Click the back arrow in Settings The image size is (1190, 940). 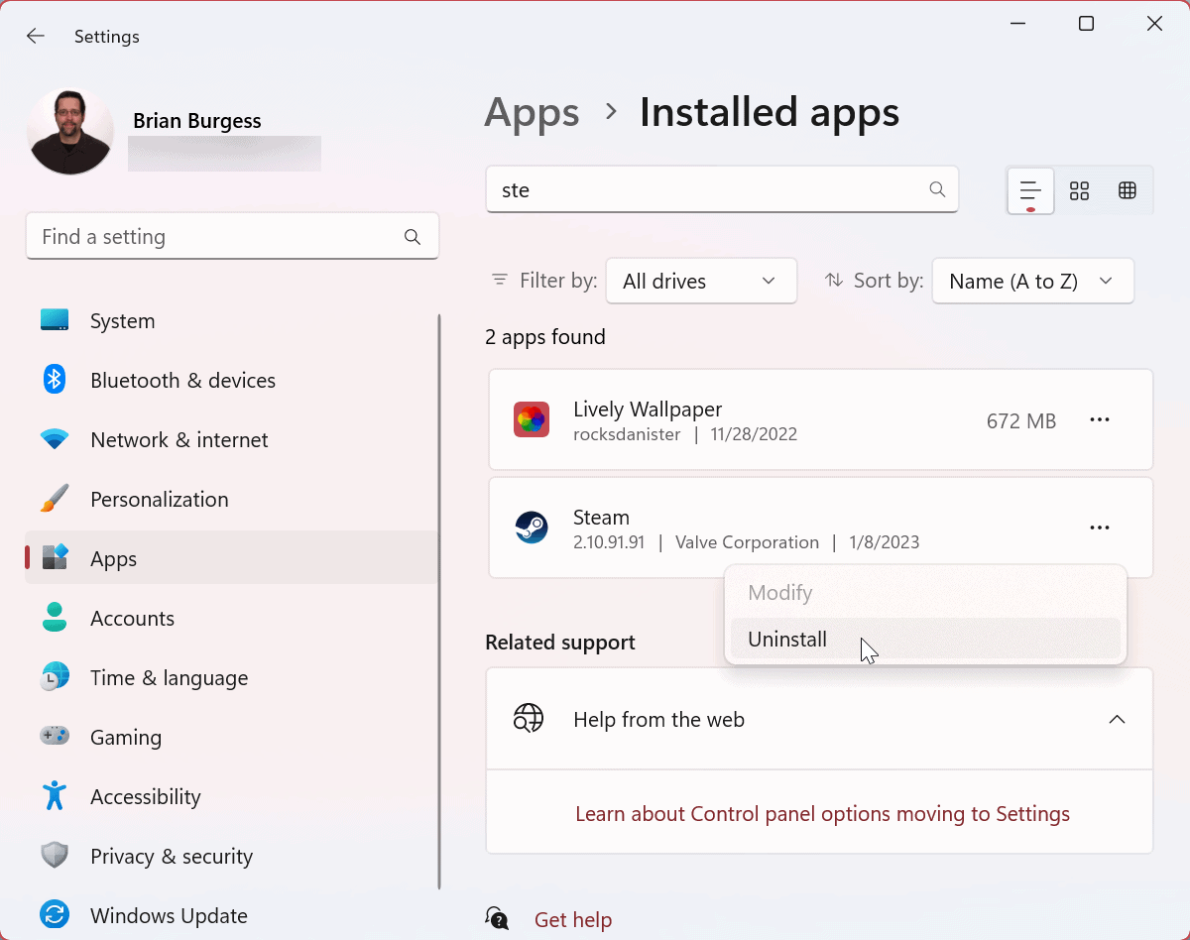coord(36,36)
